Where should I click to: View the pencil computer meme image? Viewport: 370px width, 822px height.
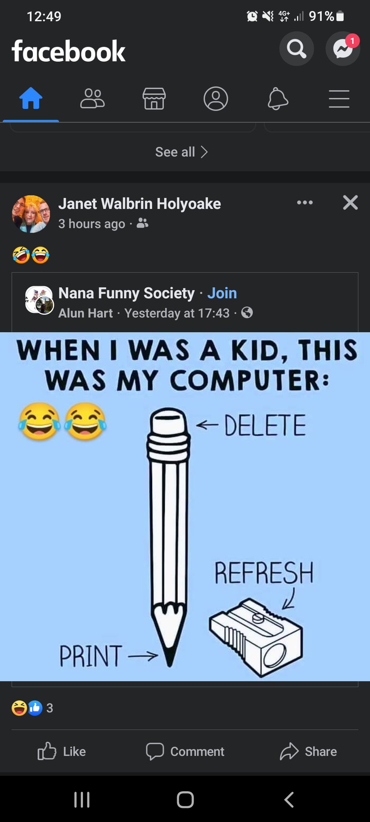185,507
